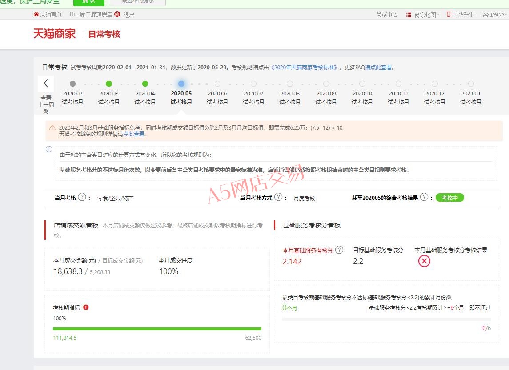The width and height of the screenshot is (509, 370).
Task: Click the 0个月 count text
Action: [289, 308]
